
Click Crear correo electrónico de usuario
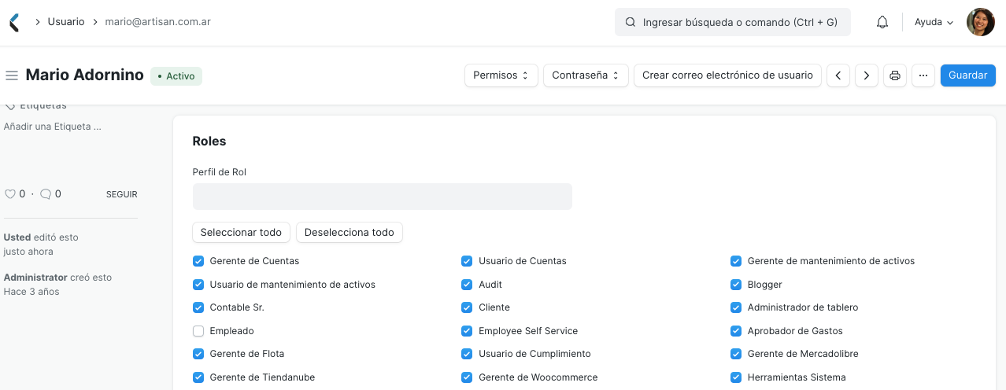click(727, 75)
